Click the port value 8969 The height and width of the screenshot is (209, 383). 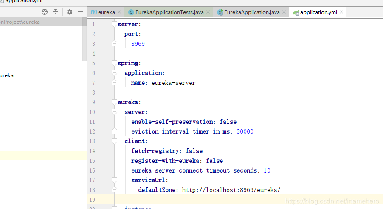(x=138, y=44)
